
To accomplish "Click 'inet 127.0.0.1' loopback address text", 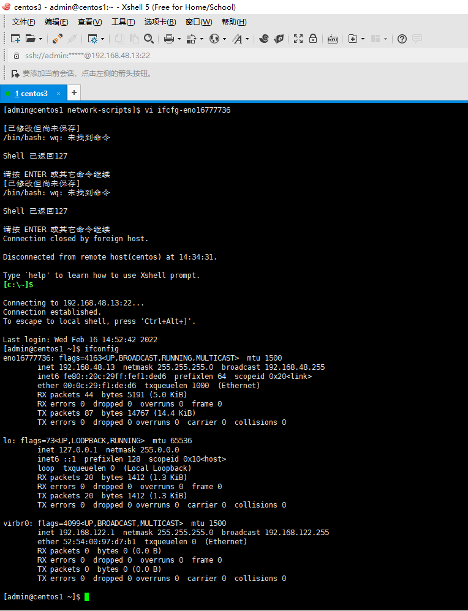I will (67, 449).
